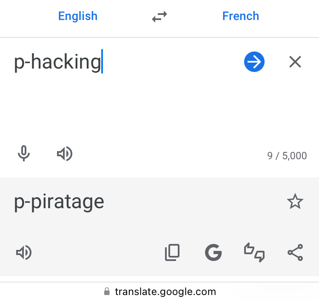Search the translation with Google

214,253
